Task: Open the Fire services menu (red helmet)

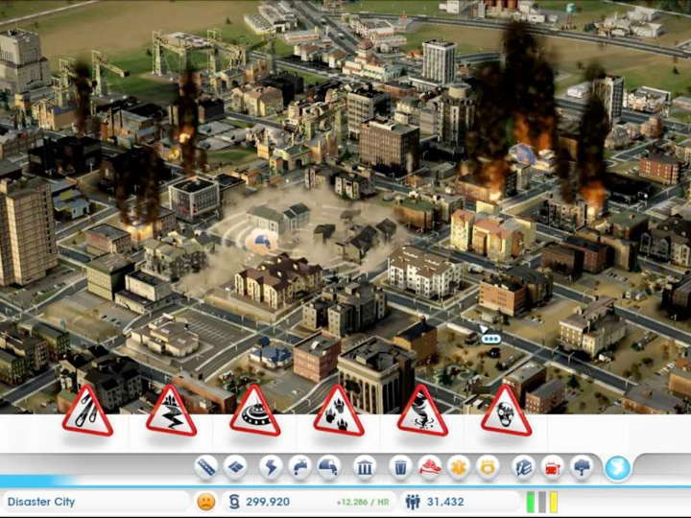Action: click(429, 467)
